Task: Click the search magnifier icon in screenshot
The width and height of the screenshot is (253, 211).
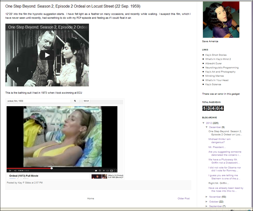Action: pos(75,101)
